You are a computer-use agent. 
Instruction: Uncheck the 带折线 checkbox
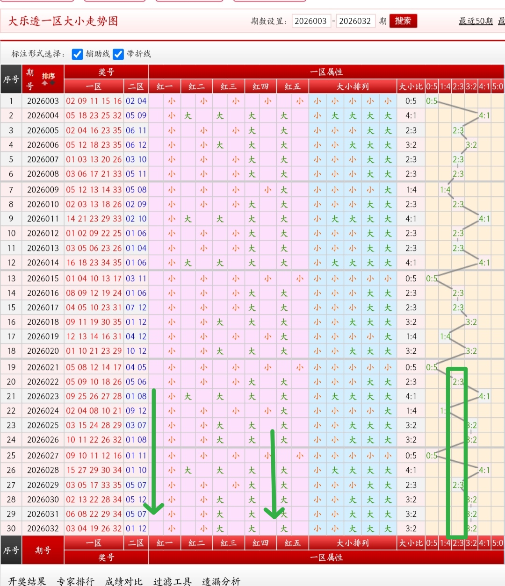(118, 54)
